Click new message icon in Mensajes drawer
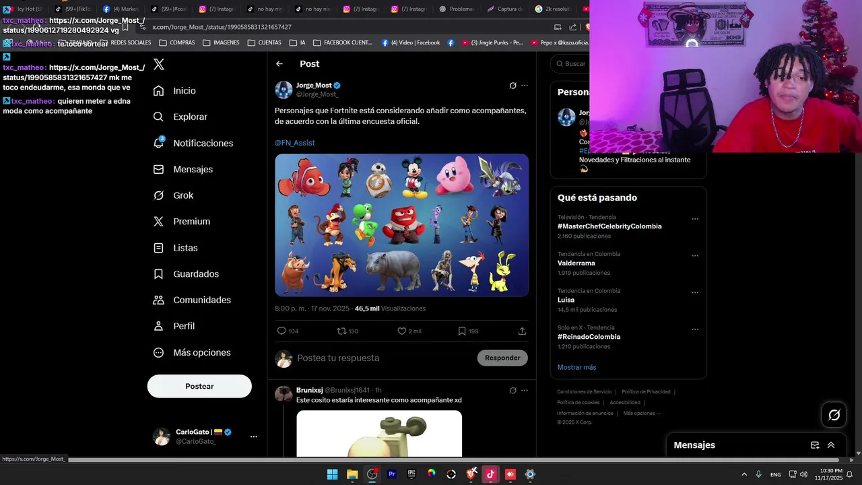 pos(815,445)
